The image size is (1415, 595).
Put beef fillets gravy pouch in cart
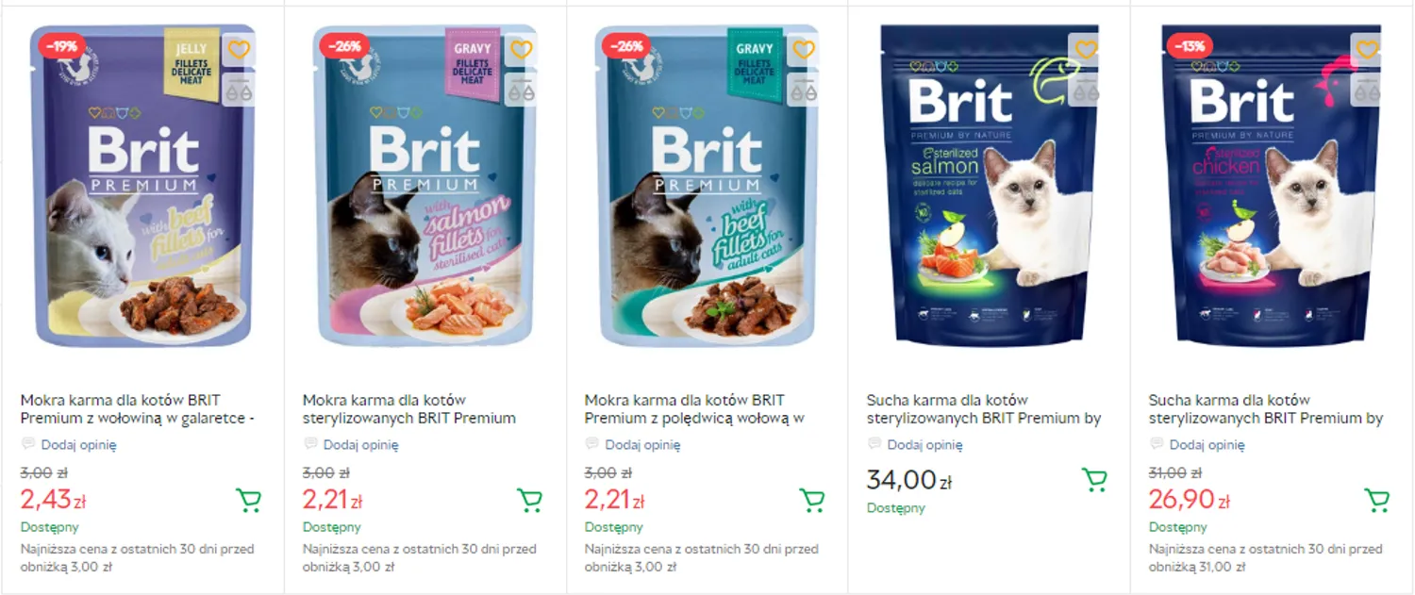point(812,500)
